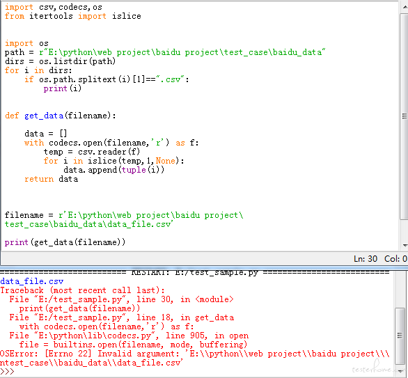Viewport: 408px width, 378px height.
Task: Click the 'print(i)' line
Action: (x=63, y=88)
